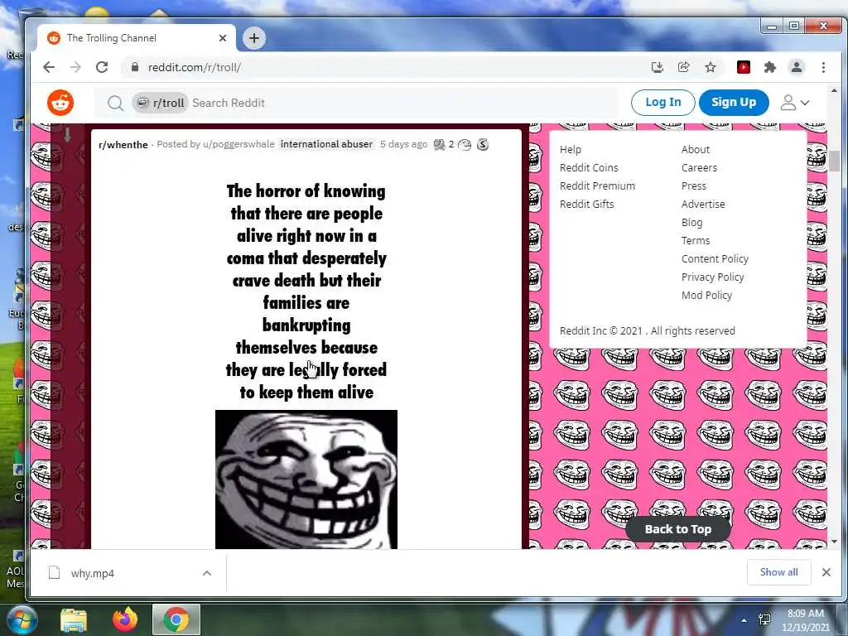Open the Advertise link

[703, 204]
